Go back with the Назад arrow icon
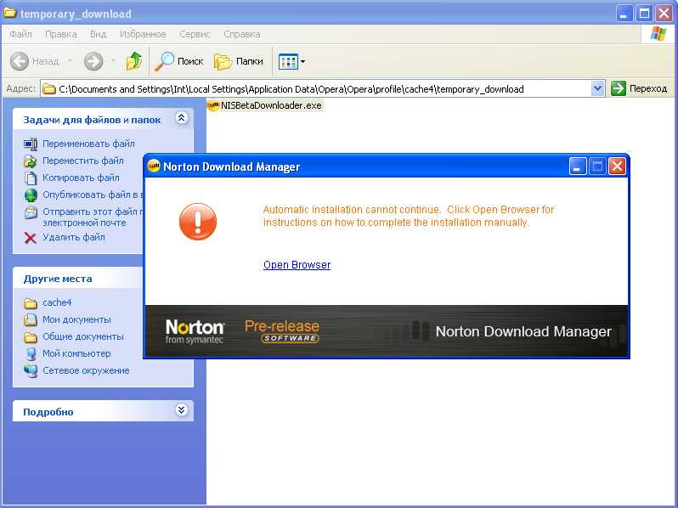The width and height of the screenshot is (678, 508). coord(20,61)
